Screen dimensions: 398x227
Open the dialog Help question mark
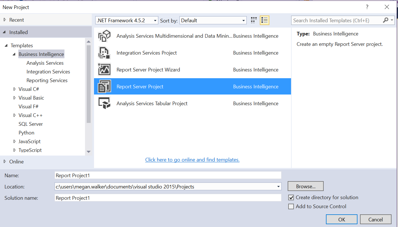pos(367,7)
